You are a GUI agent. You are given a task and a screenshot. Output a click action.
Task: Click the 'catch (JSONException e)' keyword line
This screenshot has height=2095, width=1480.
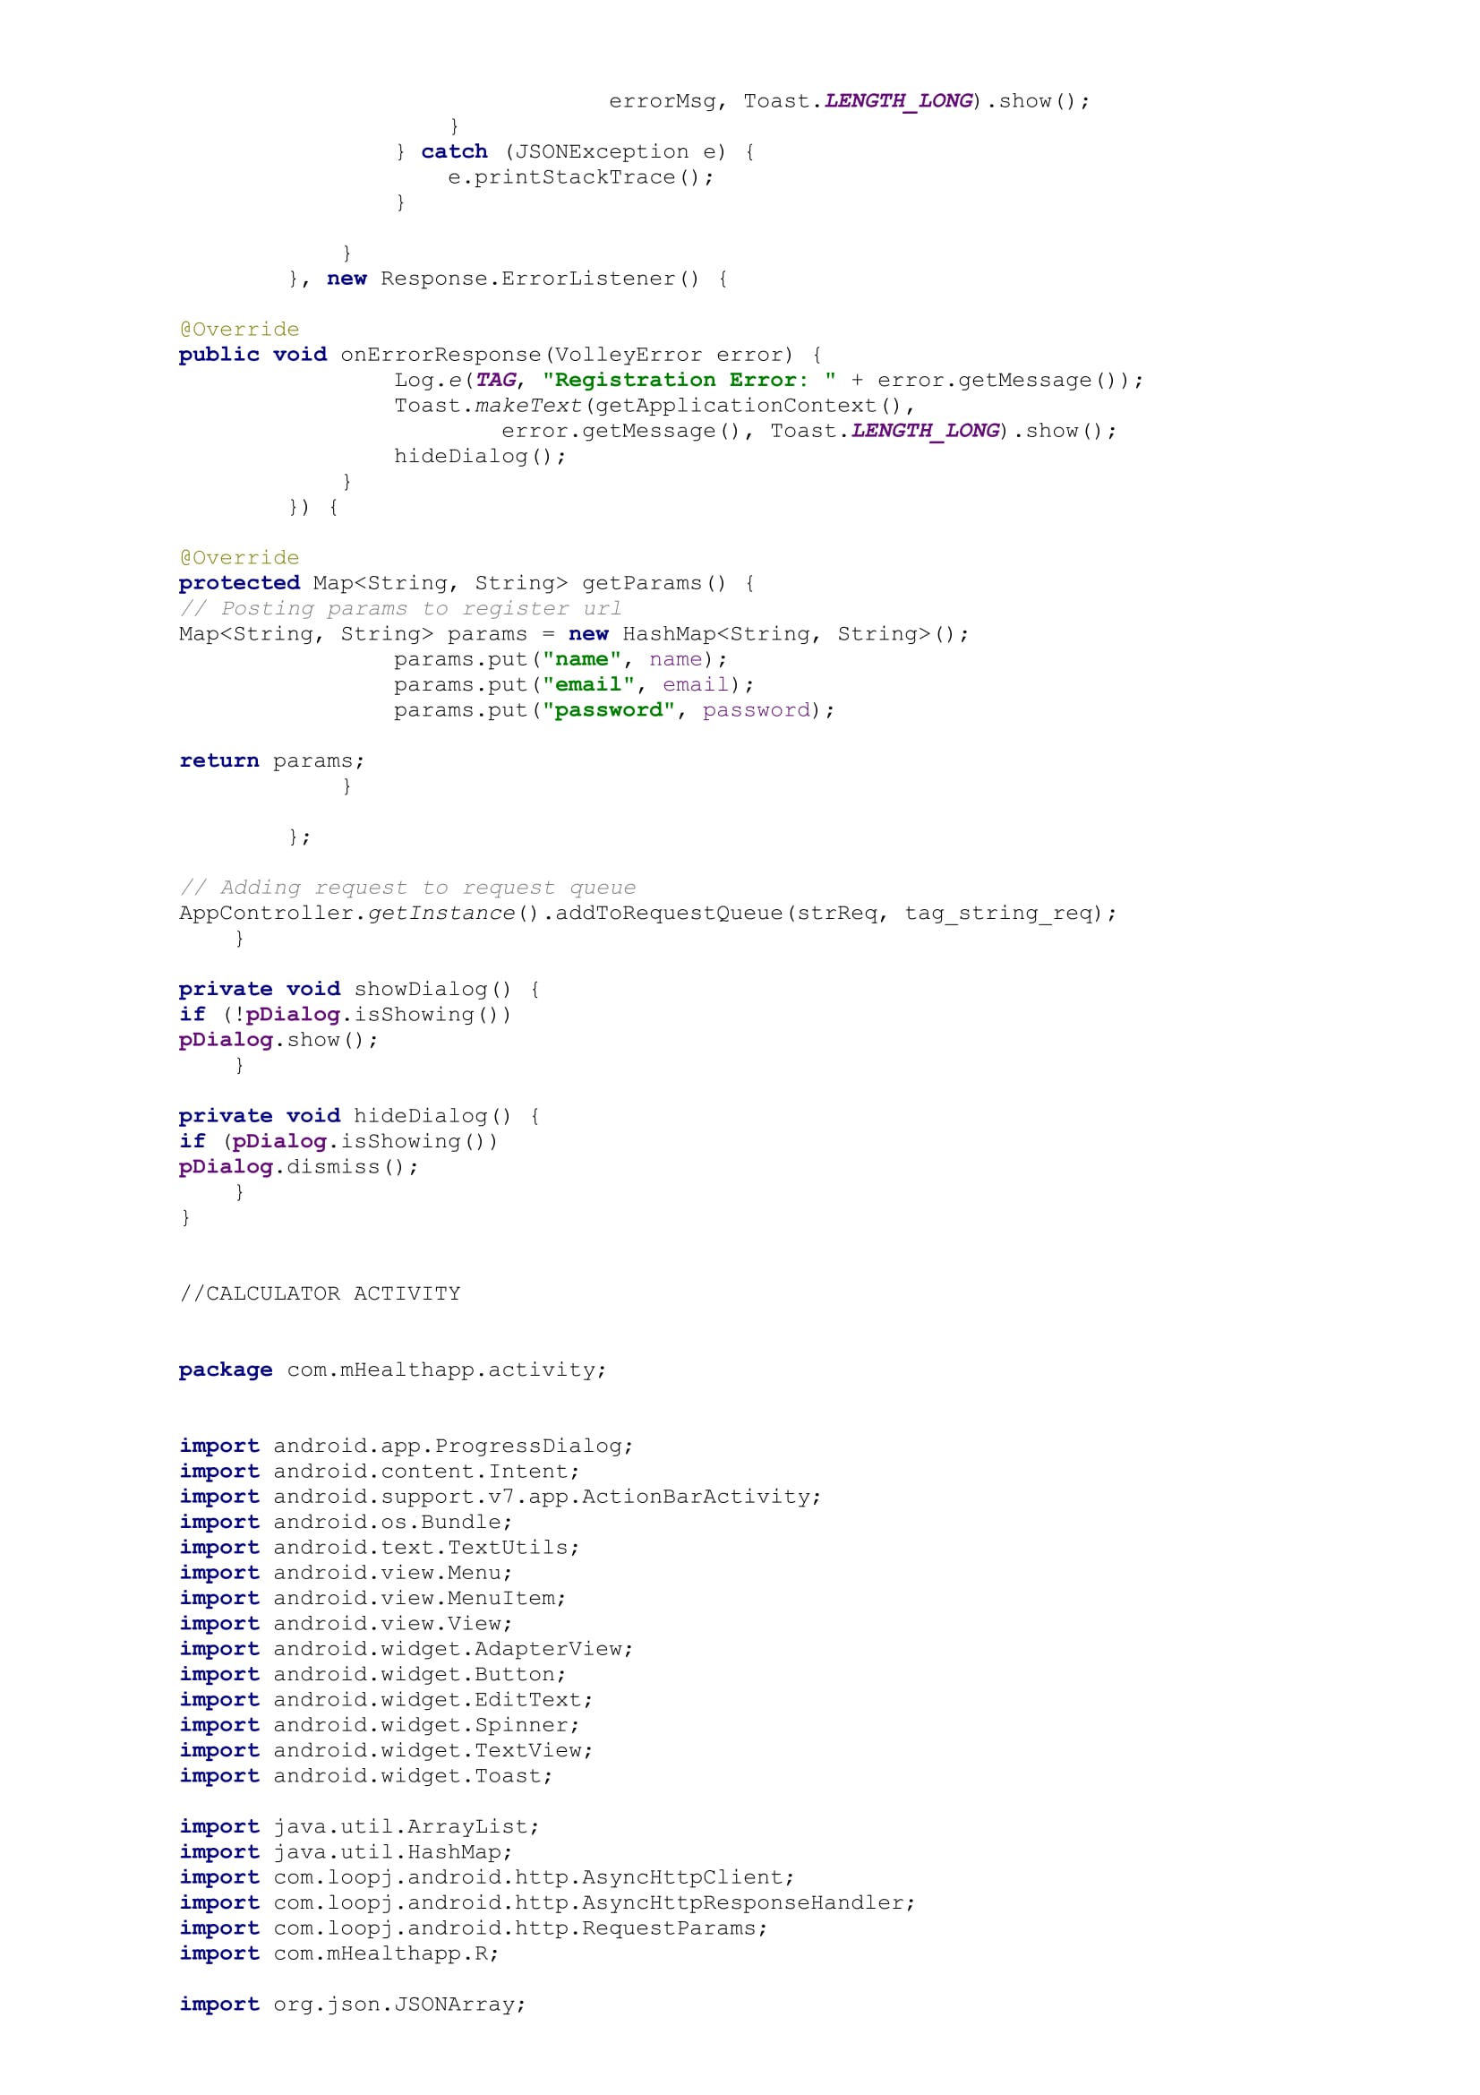[x=453, y=151]
